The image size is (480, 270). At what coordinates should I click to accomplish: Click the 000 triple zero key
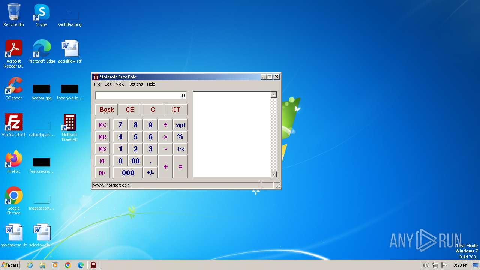coord(128,173)
